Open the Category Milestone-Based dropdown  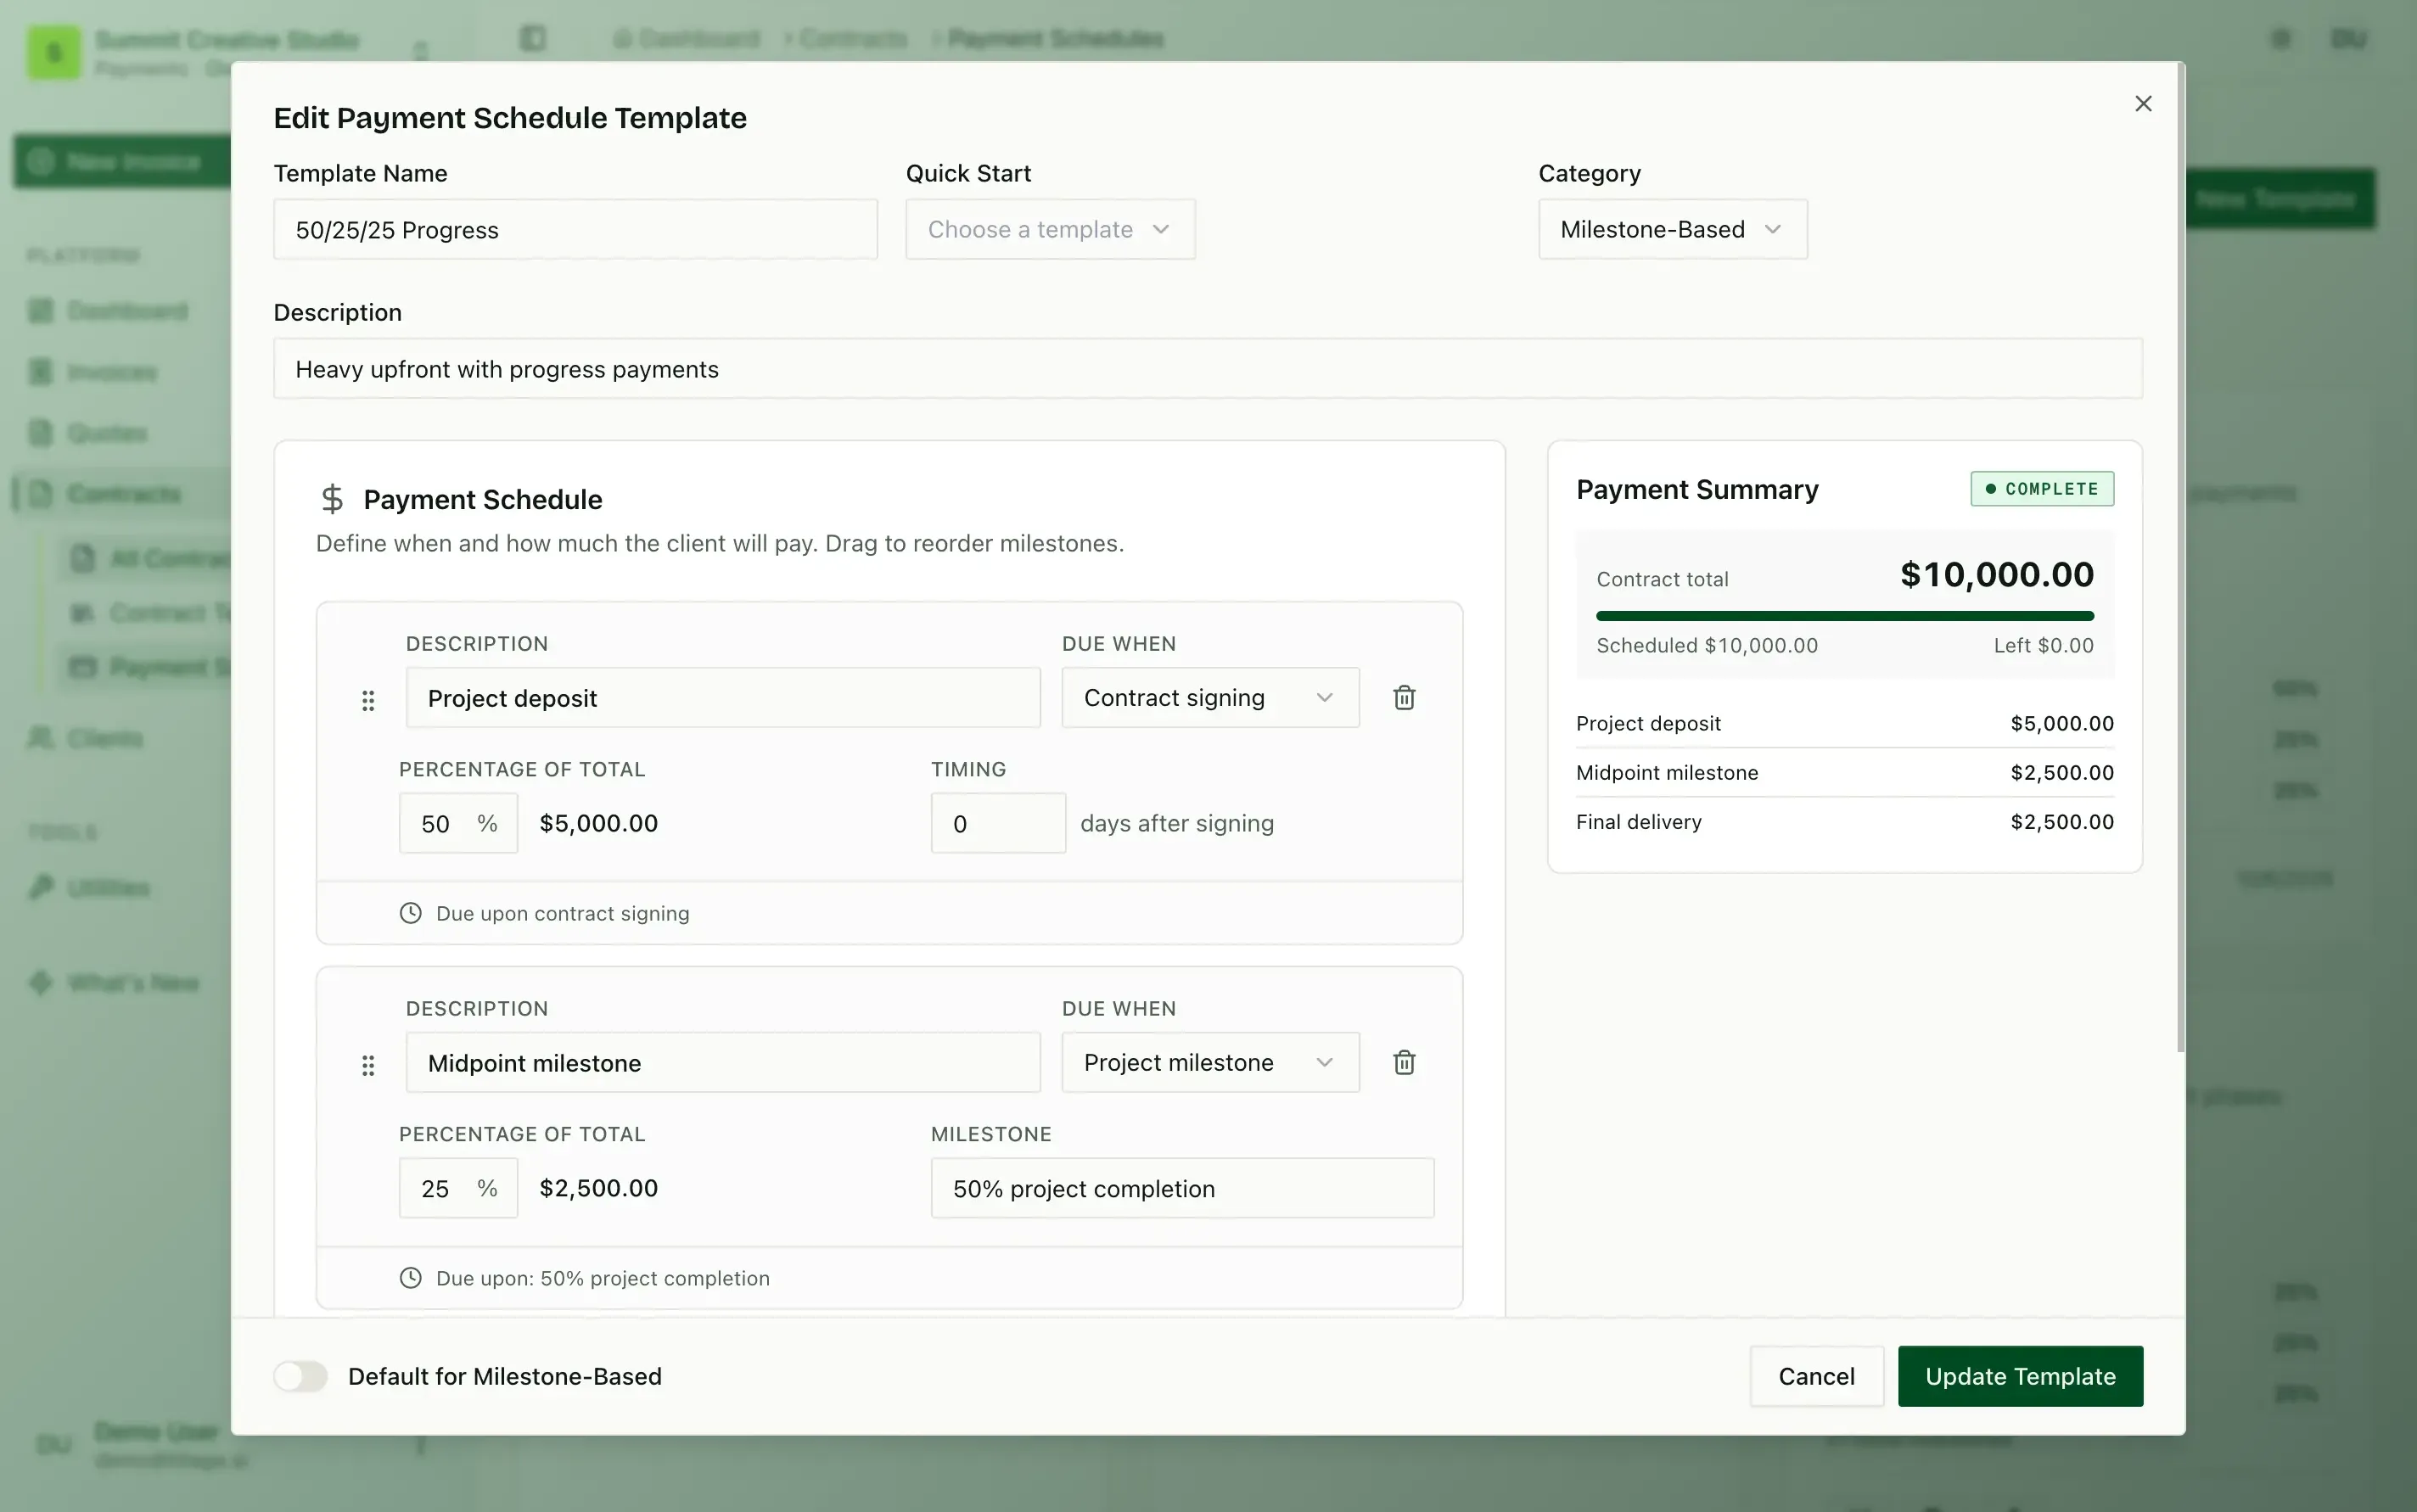[x=1672, y=229]
